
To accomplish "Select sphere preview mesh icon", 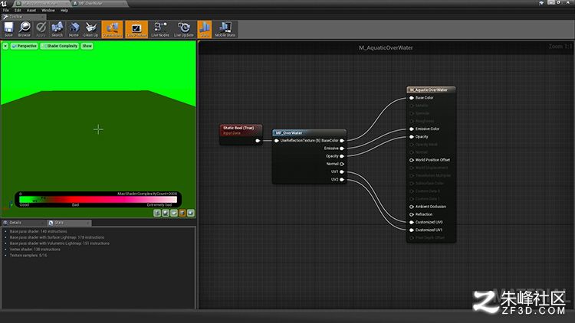I will point(166,213).
